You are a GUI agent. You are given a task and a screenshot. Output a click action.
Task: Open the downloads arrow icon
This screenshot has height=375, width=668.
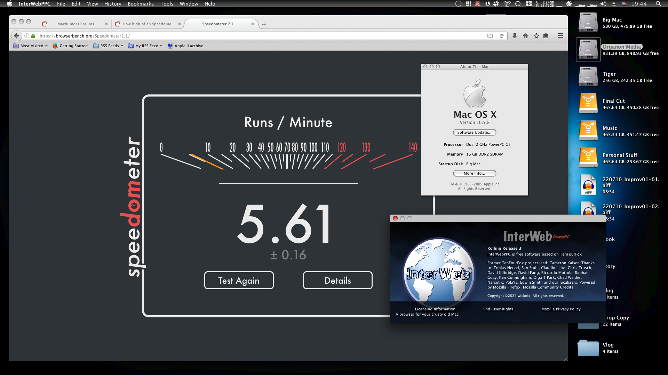[515, 36]
